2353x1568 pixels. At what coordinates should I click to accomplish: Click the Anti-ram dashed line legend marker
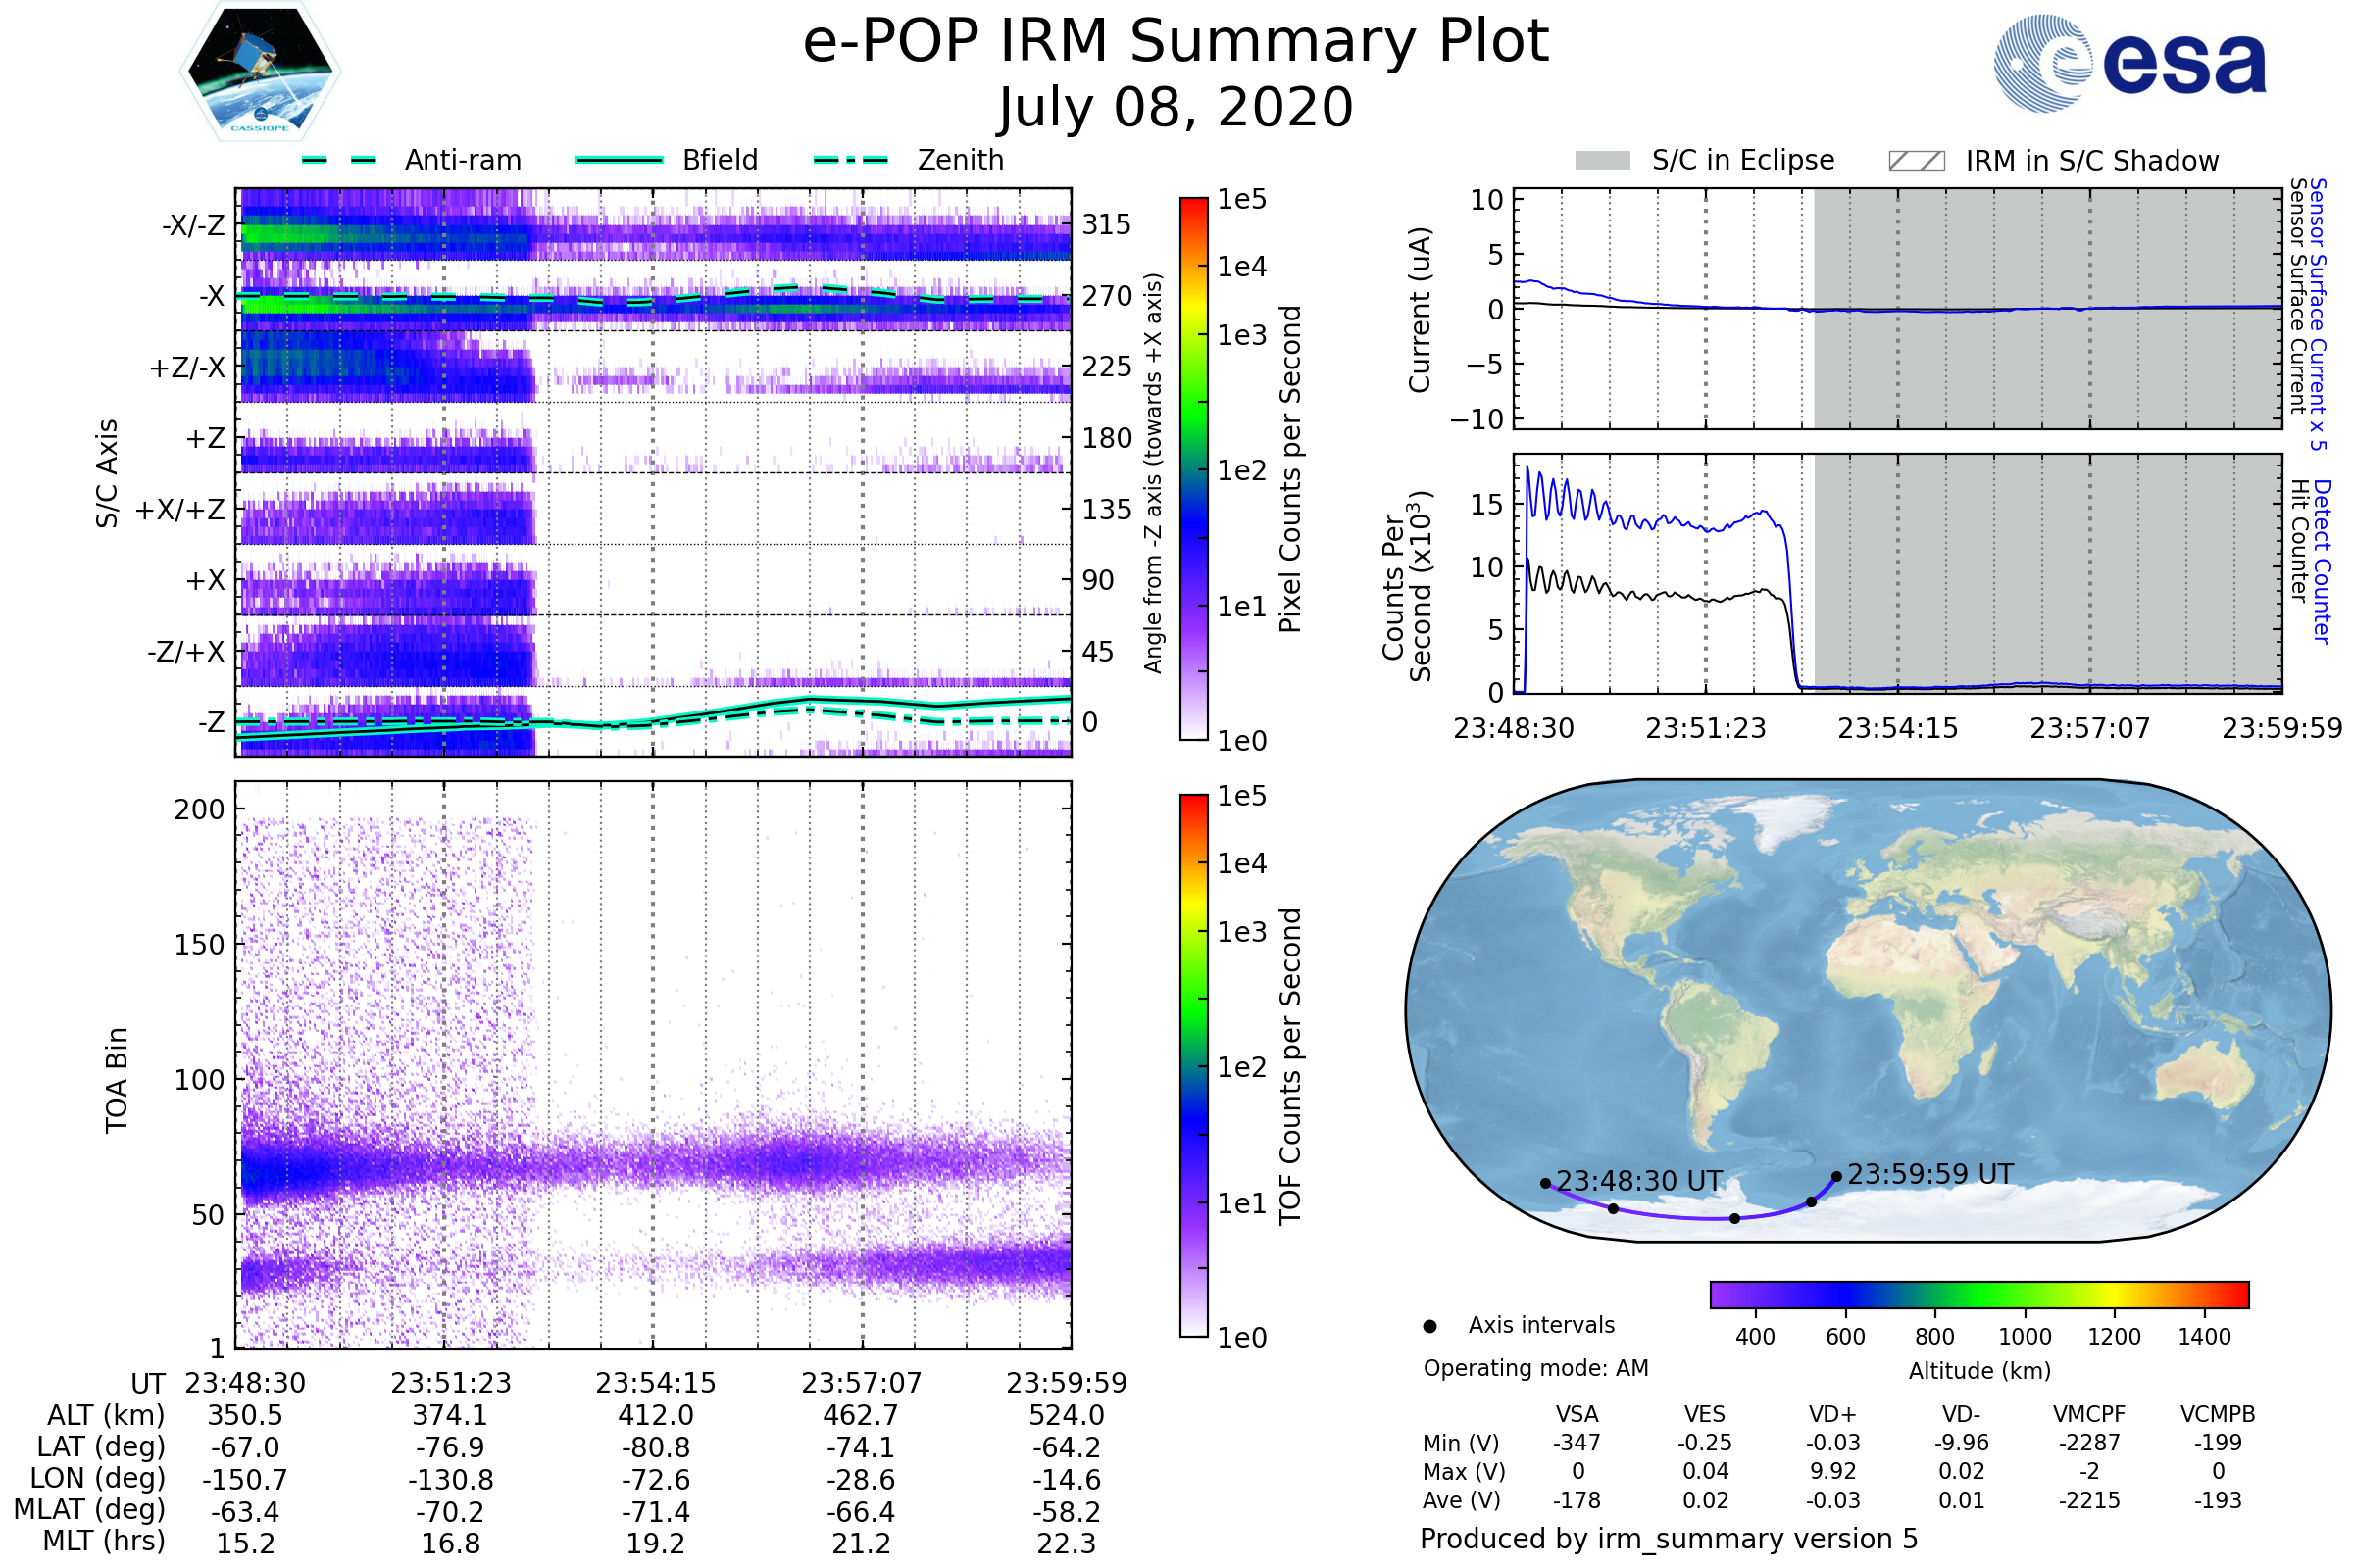click(339, 160)
